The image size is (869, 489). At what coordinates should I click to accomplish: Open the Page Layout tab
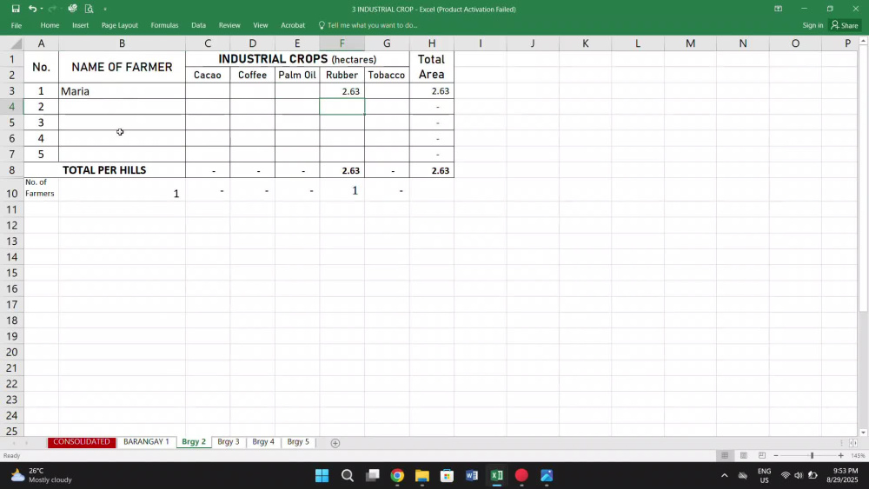click(x=120, y=25)
